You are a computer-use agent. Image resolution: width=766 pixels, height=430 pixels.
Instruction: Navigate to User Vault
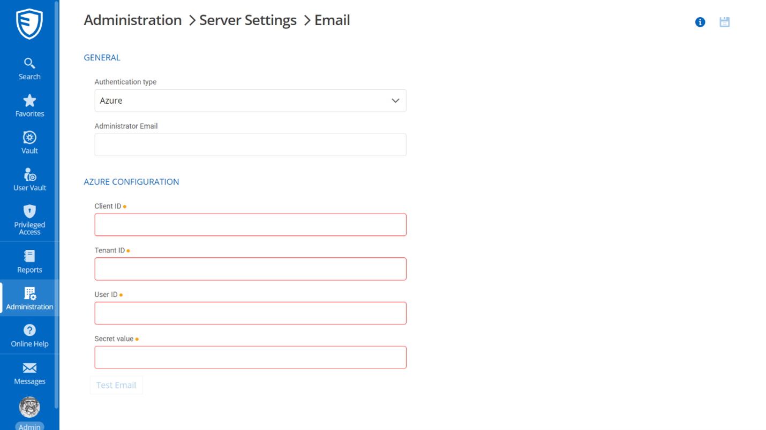pyautogui.click(x=29, y=179)
